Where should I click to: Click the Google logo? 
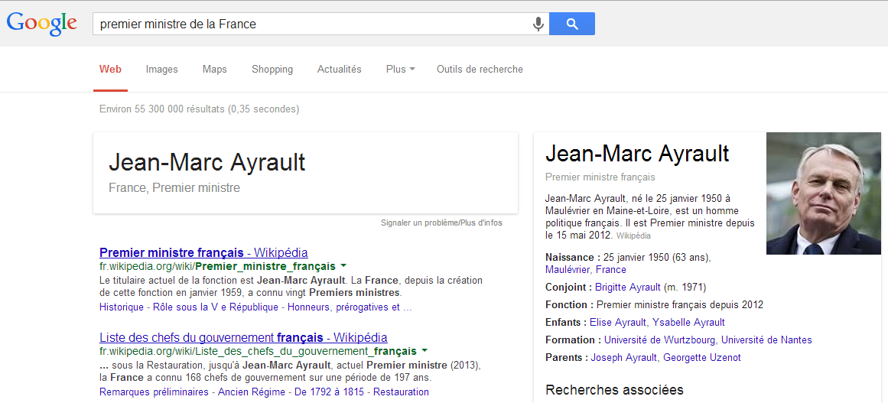click(x=42, y=24)
